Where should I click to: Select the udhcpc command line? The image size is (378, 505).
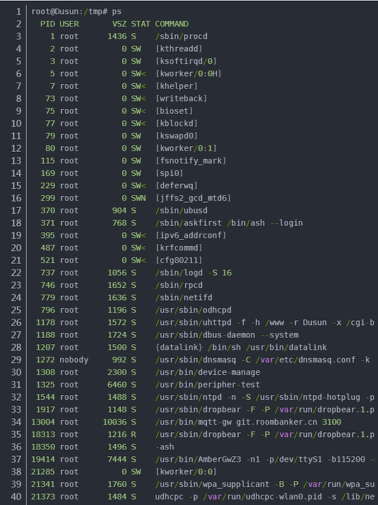pyautogui.click(x=265, y=497)
